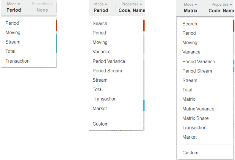Select Transaction in the five-item mode menu
This screenshot has height=160, width=235.
click(x=17, y=61)
